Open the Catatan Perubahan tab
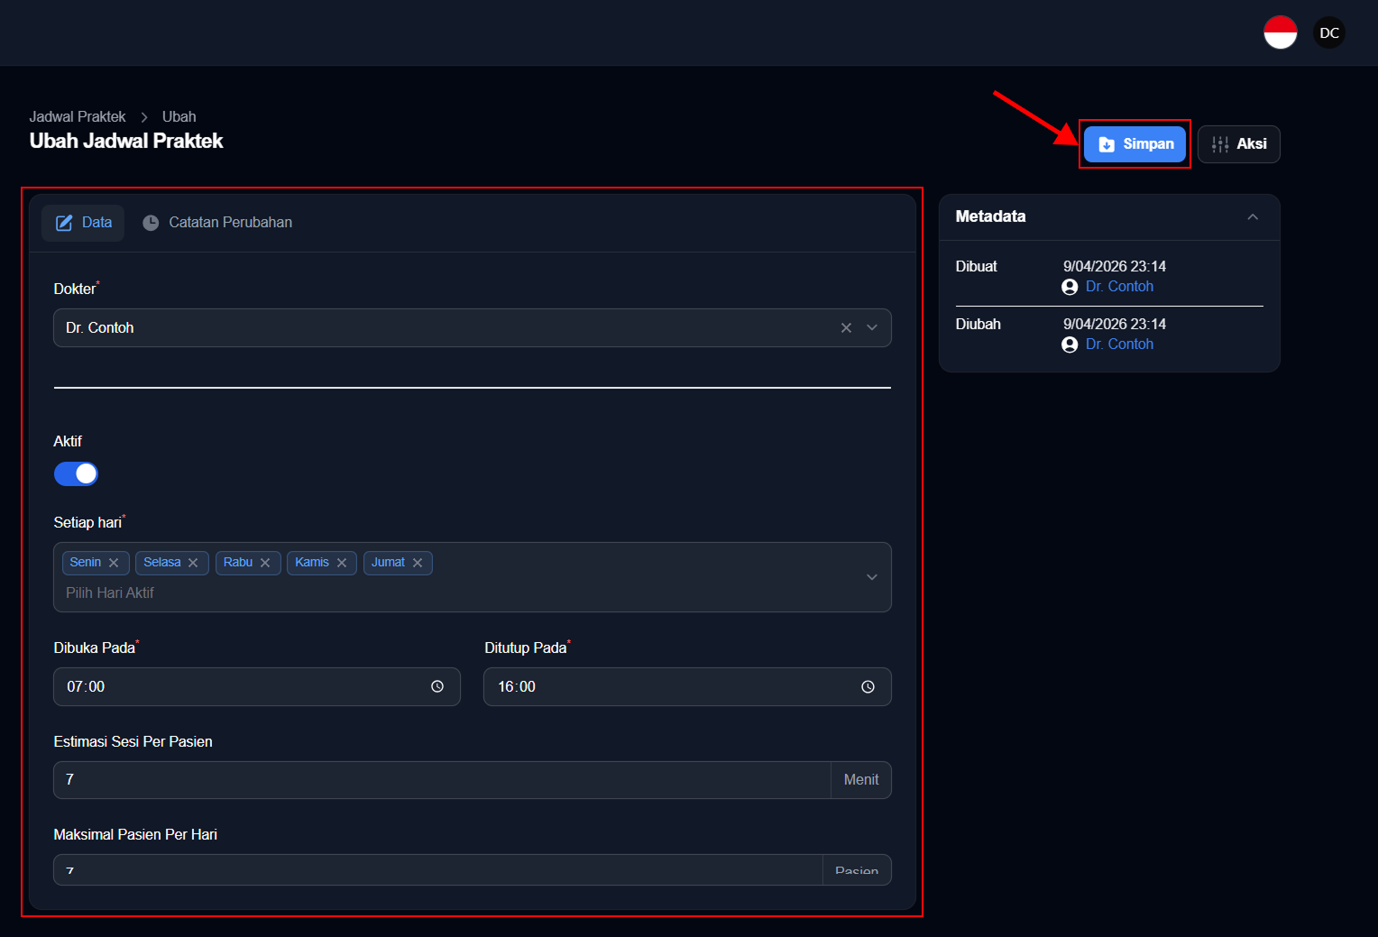 point(216,223)
